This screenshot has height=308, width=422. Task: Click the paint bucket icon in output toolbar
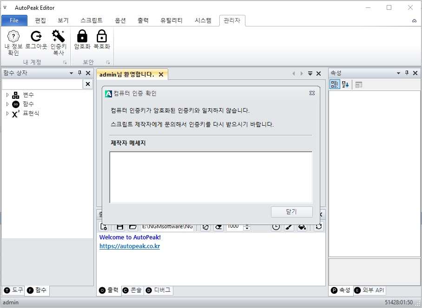pyautogui.click(x=302, y=227)
